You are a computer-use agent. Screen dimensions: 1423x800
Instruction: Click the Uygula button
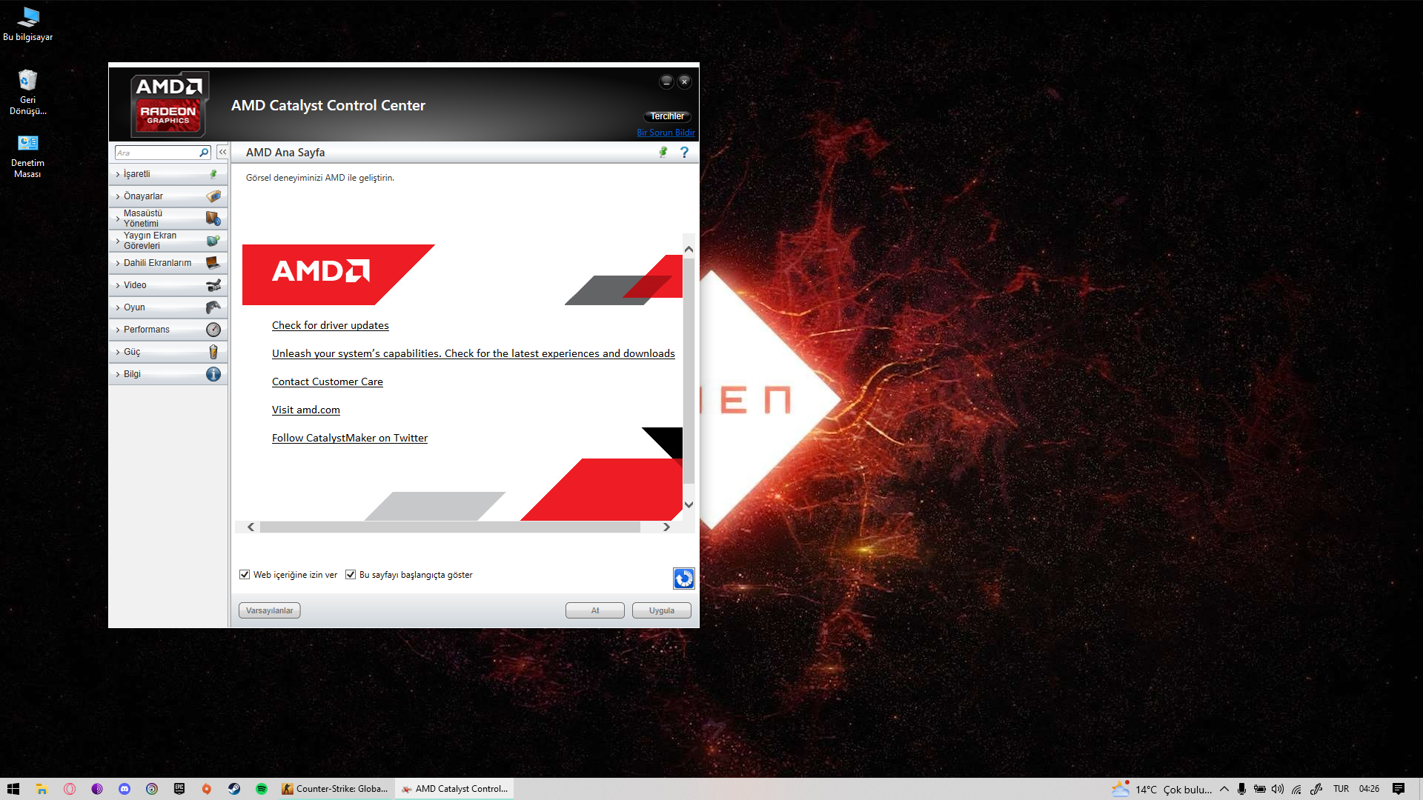coord(662,610)
